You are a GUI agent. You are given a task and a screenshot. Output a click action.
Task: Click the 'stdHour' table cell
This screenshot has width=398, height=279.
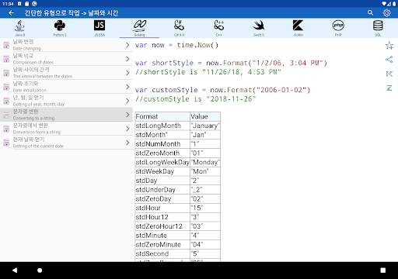pyautogui.click(x=162, y=208)
